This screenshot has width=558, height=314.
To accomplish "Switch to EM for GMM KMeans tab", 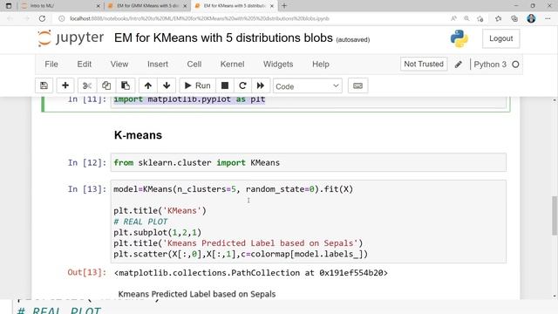I will tap(148, 6).
